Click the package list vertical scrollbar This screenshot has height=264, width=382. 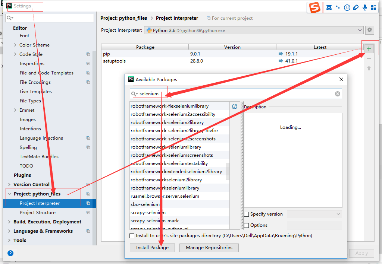[228, 171]
